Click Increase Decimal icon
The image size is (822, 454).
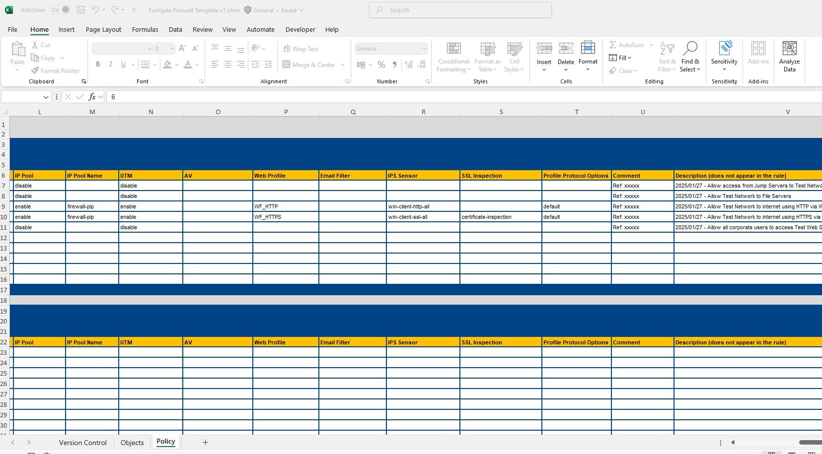pyautogui.click(x=408, y=65)
